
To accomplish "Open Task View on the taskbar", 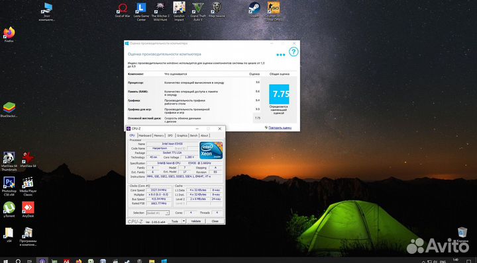I will [30, 261].
